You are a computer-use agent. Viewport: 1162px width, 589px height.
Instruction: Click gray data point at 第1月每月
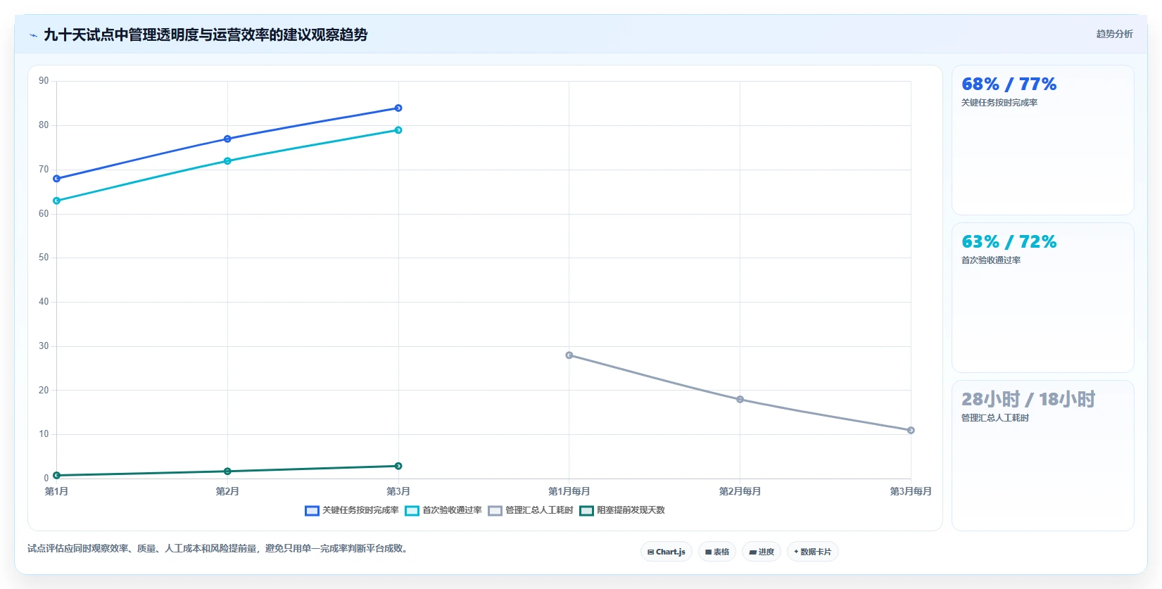[x=569, y=355]
